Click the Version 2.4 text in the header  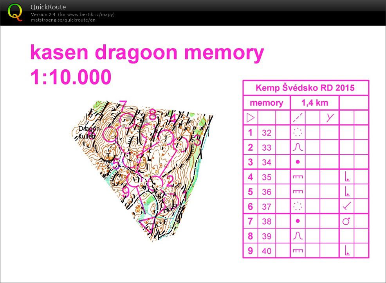point(43,14)
